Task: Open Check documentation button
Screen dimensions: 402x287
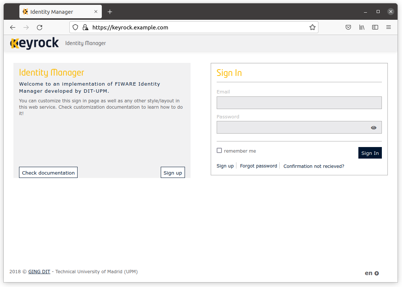Action: [48, 173]
